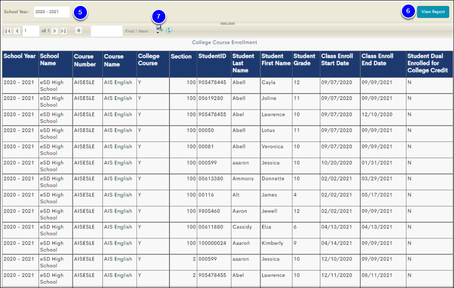Go to the first page of the report

click(x=8, y=31)
